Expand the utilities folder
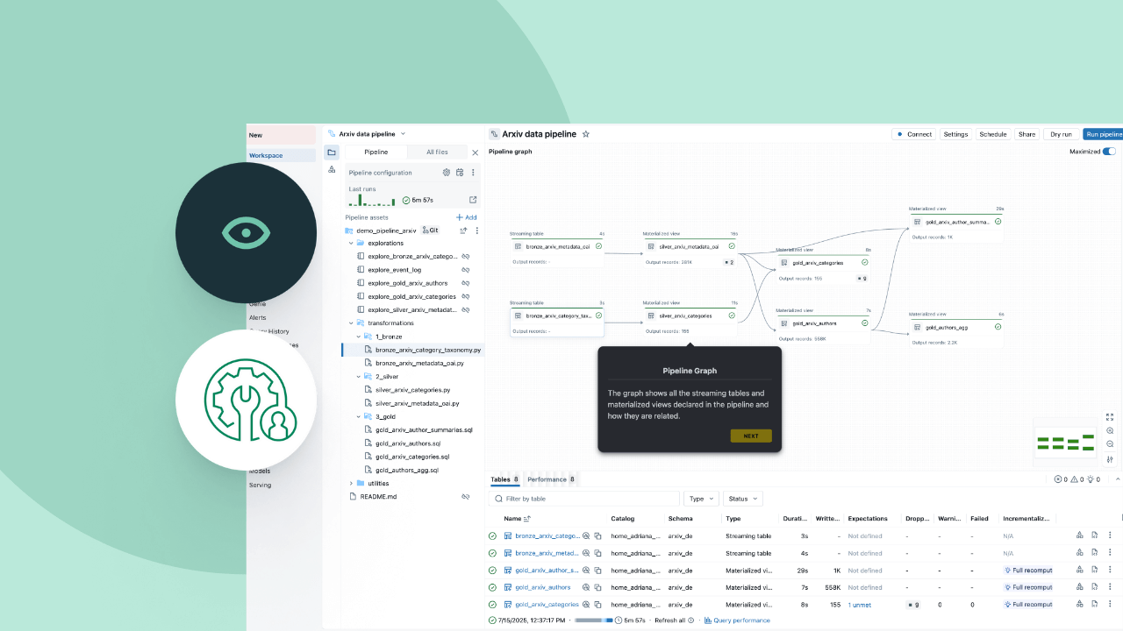The width and height of the screenshot is (1123, 631). tap(351, 483)
